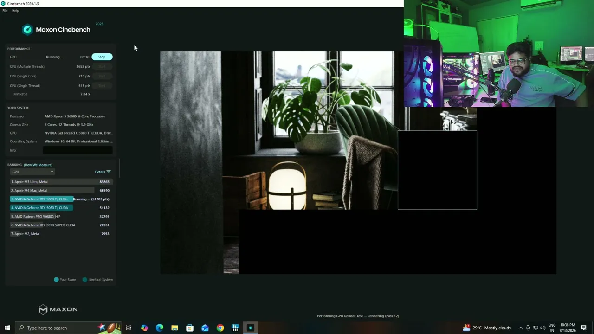The image size is (594, 334).
Task: Click the Windows 10 operating system text
Action: pyautogui.click(x=78, y=141)
